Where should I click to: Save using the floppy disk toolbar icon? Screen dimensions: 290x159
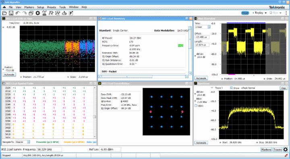[x=11, y=13]
